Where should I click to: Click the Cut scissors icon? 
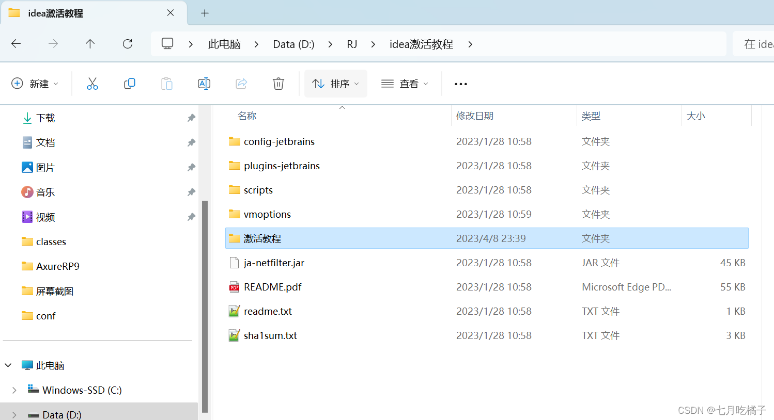pos(92,84)
